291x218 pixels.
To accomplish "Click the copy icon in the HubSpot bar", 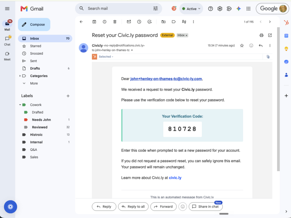I will (268, 57).
